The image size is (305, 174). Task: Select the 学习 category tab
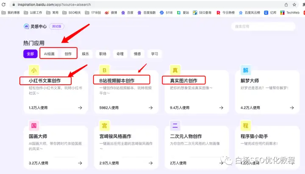pos(155,54)
